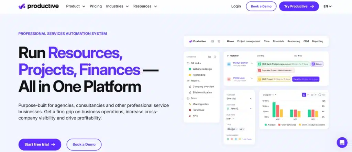
Task: Clear the Mar 1 due date
Action: coord(234,119)
